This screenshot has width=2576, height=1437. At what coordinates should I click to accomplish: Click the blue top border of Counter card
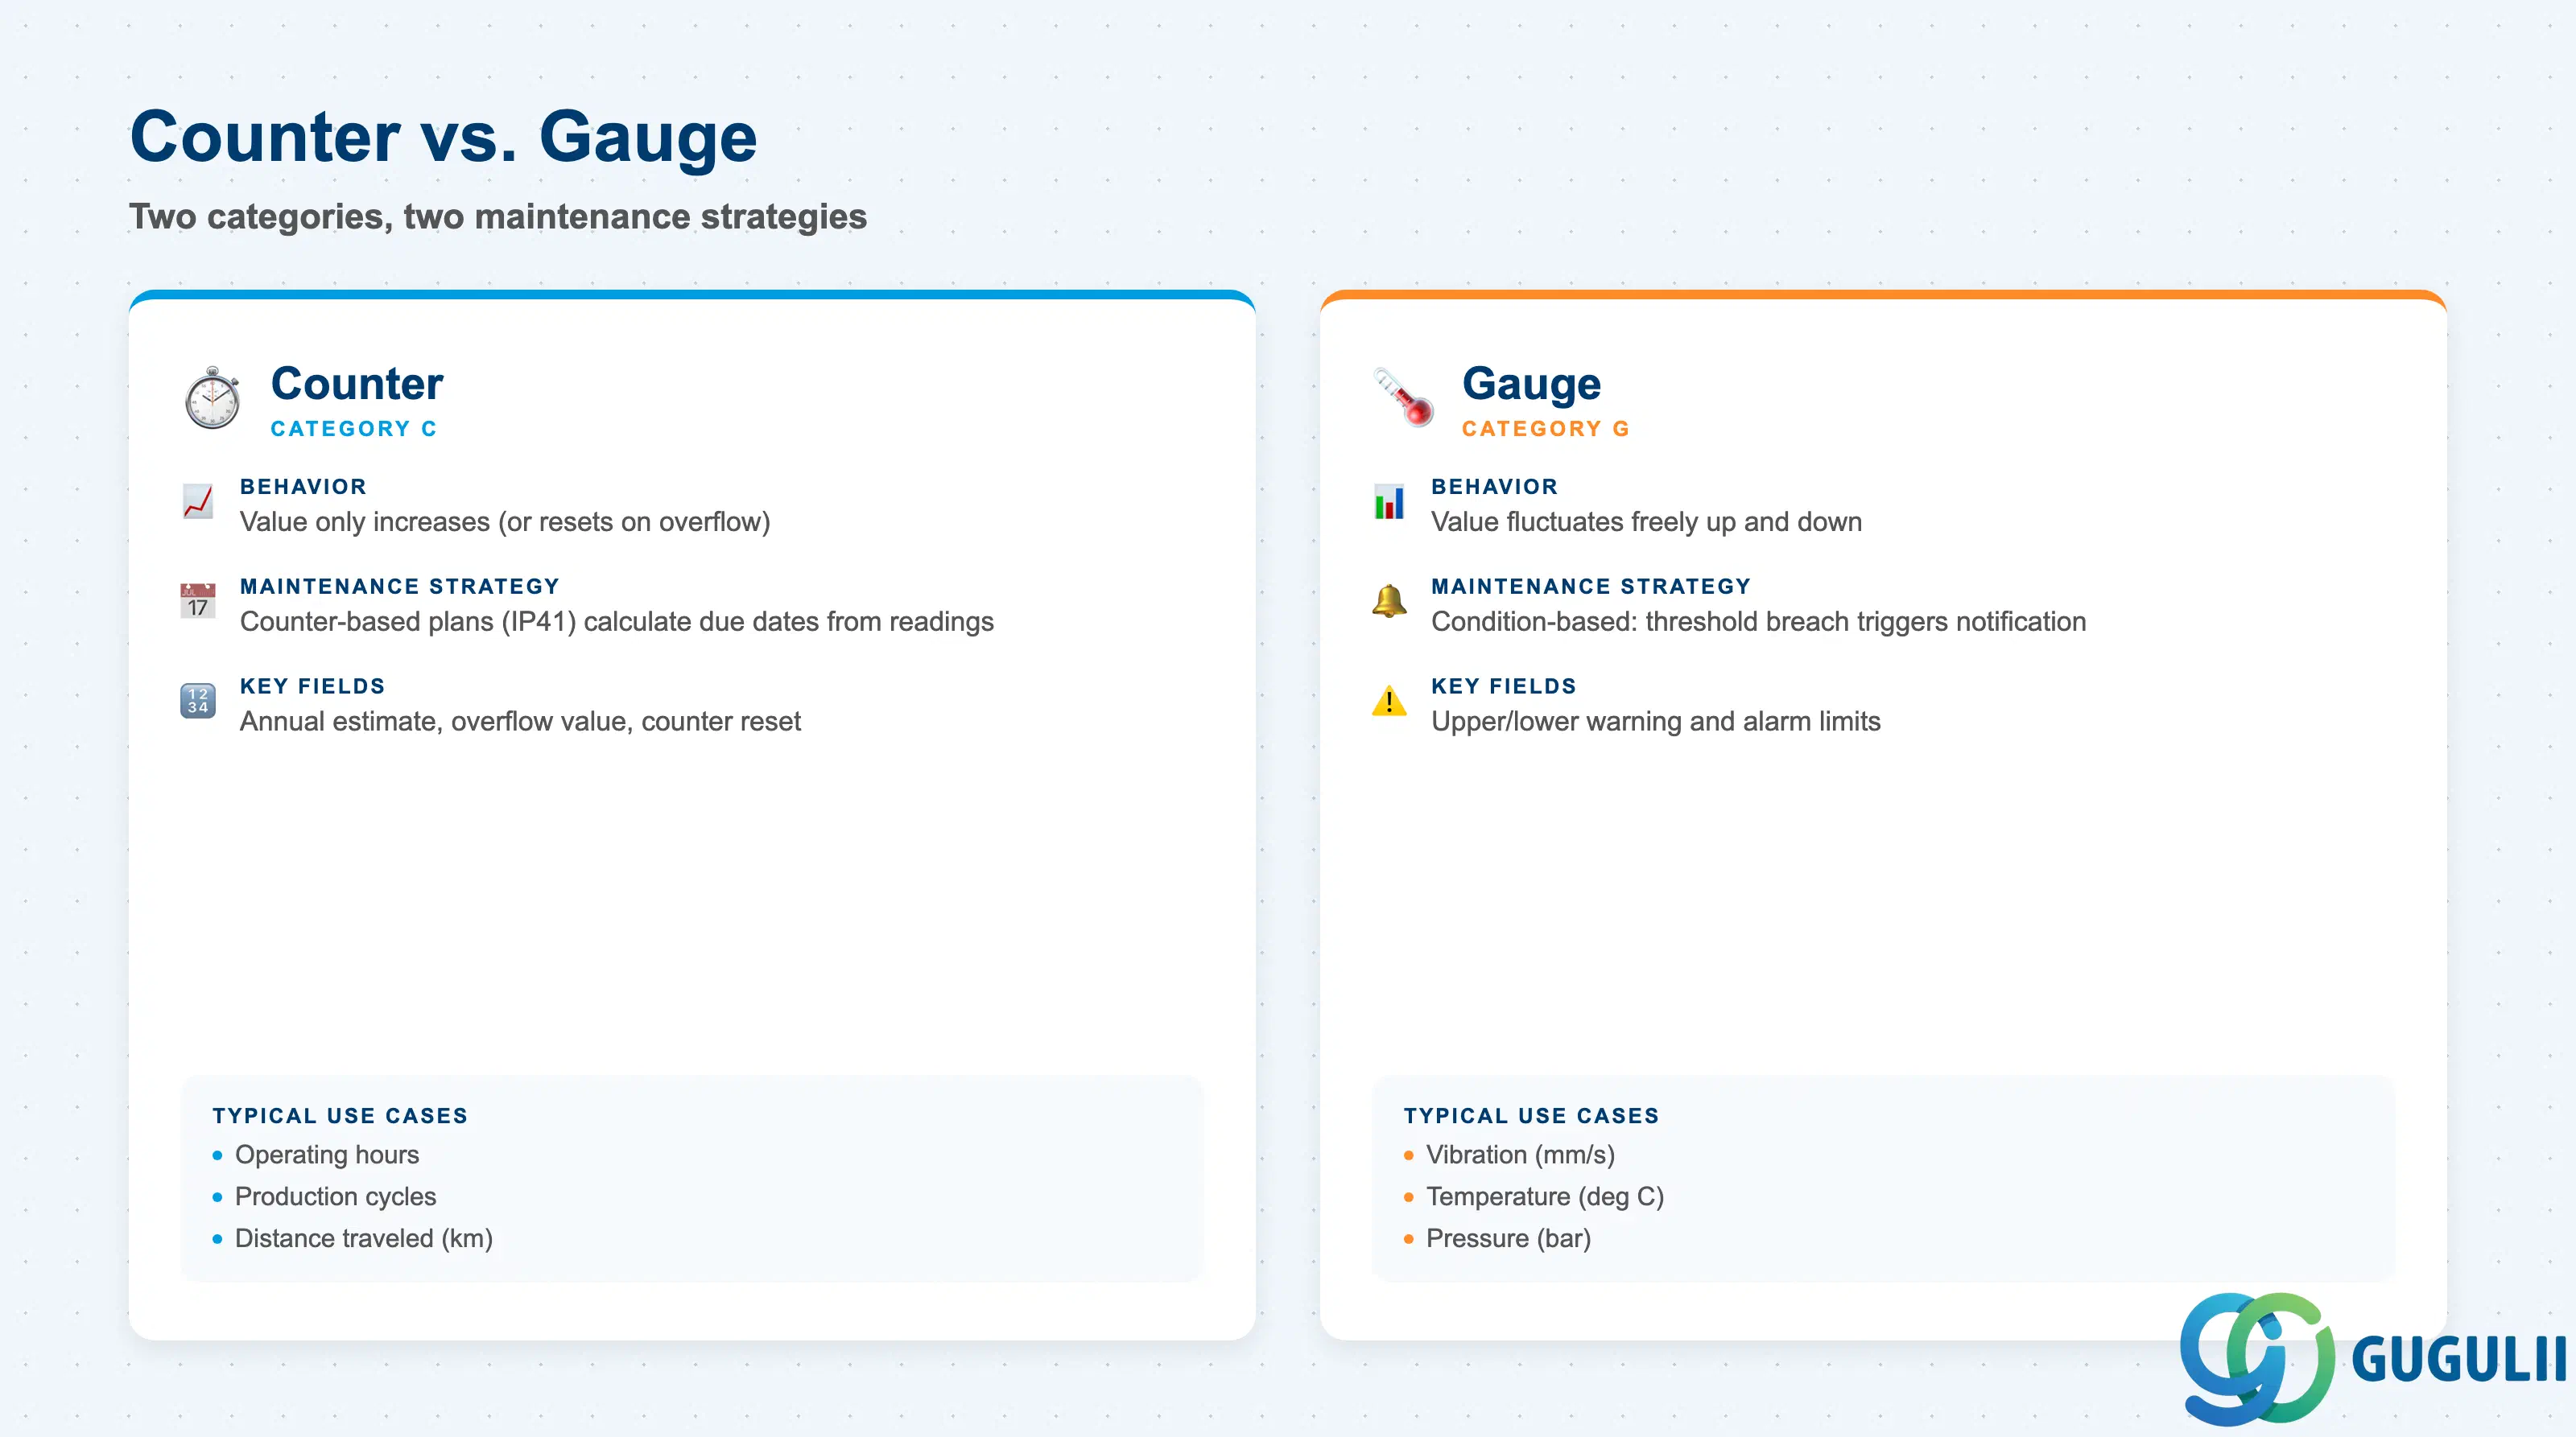click(692, 294)
